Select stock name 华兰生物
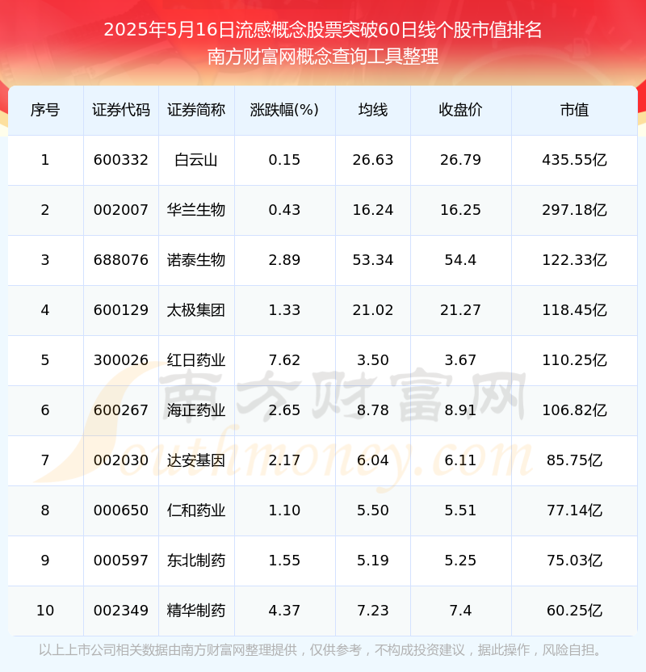This screenshot has width=646, height=672. 196,210
